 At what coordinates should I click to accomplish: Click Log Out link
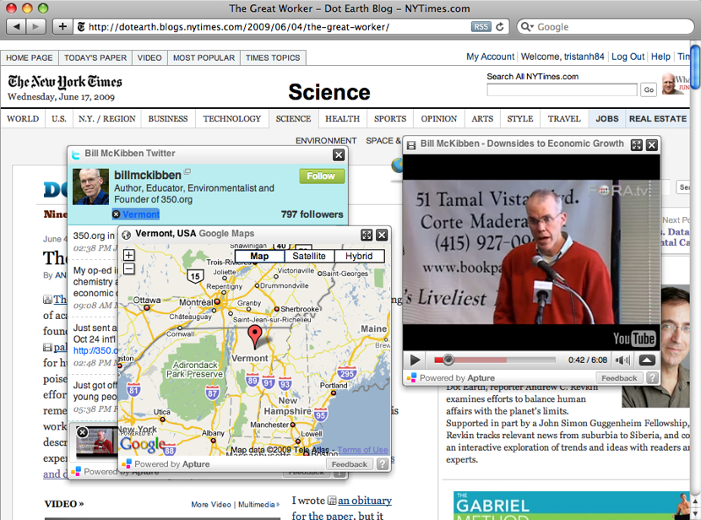[x=628, y=57]
